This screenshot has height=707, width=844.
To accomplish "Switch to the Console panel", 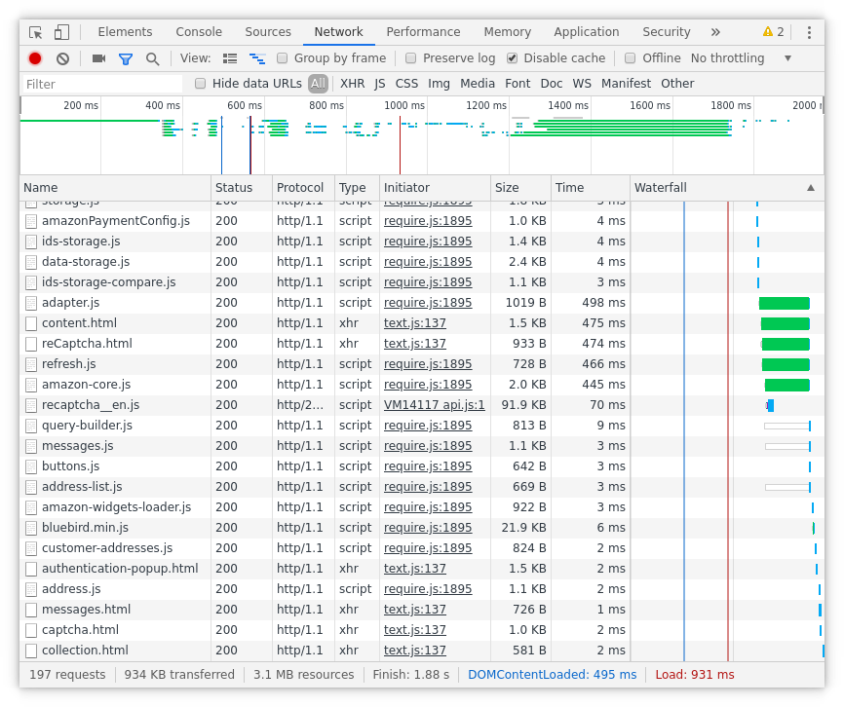I will pos(198,31).
